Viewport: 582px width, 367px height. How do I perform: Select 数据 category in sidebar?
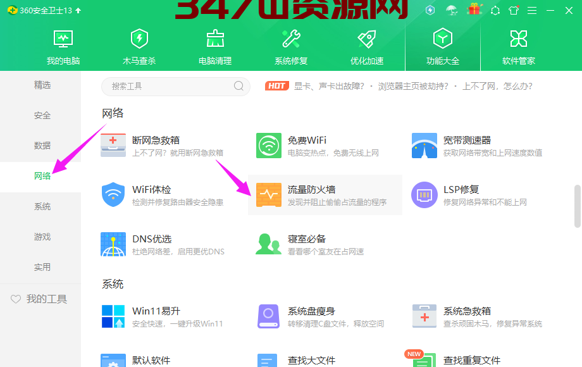42,146
